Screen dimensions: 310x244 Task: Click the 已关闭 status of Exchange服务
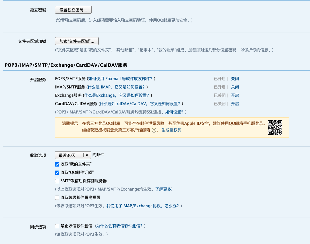tap(220, 95)
